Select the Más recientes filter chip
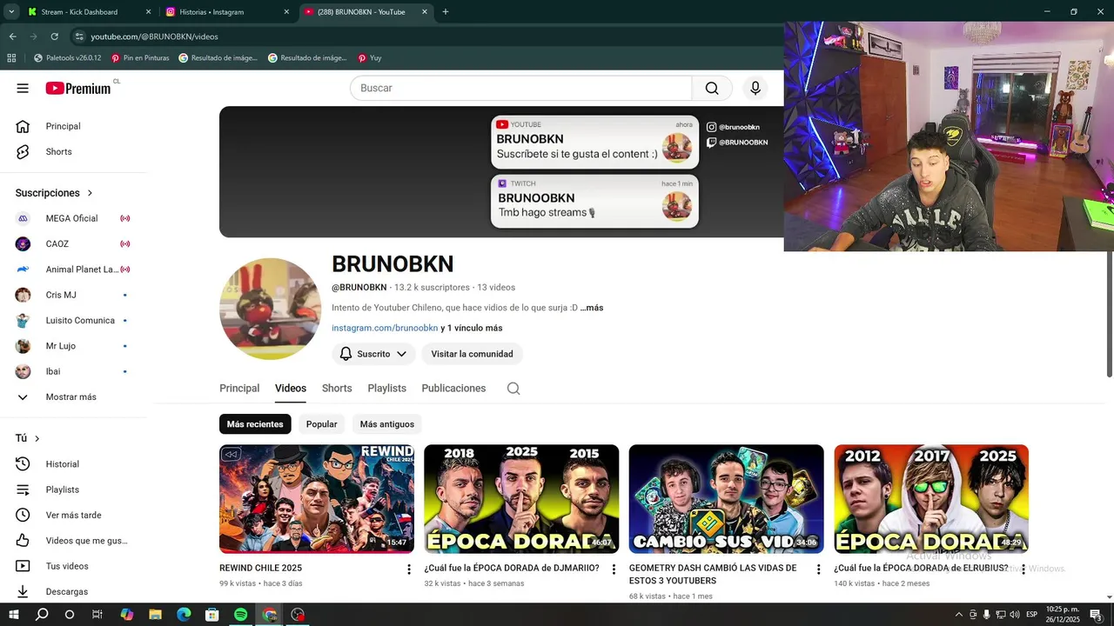 [255, 424]
